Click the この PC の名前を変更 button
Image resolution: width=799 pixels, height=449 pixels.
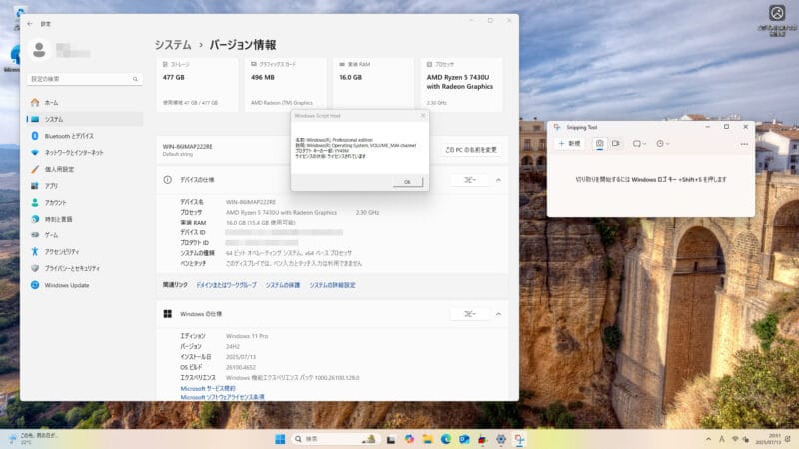[x=471, y=150]
